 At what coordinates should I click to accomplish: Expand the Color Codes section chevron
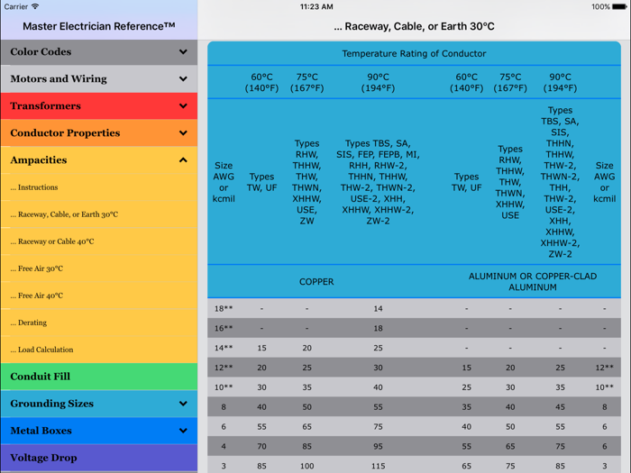coord(183,52)
